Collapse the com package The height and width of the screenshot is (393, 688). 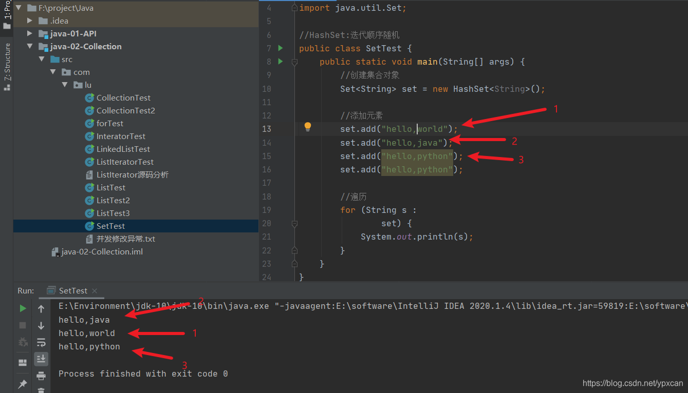(53, 72)
